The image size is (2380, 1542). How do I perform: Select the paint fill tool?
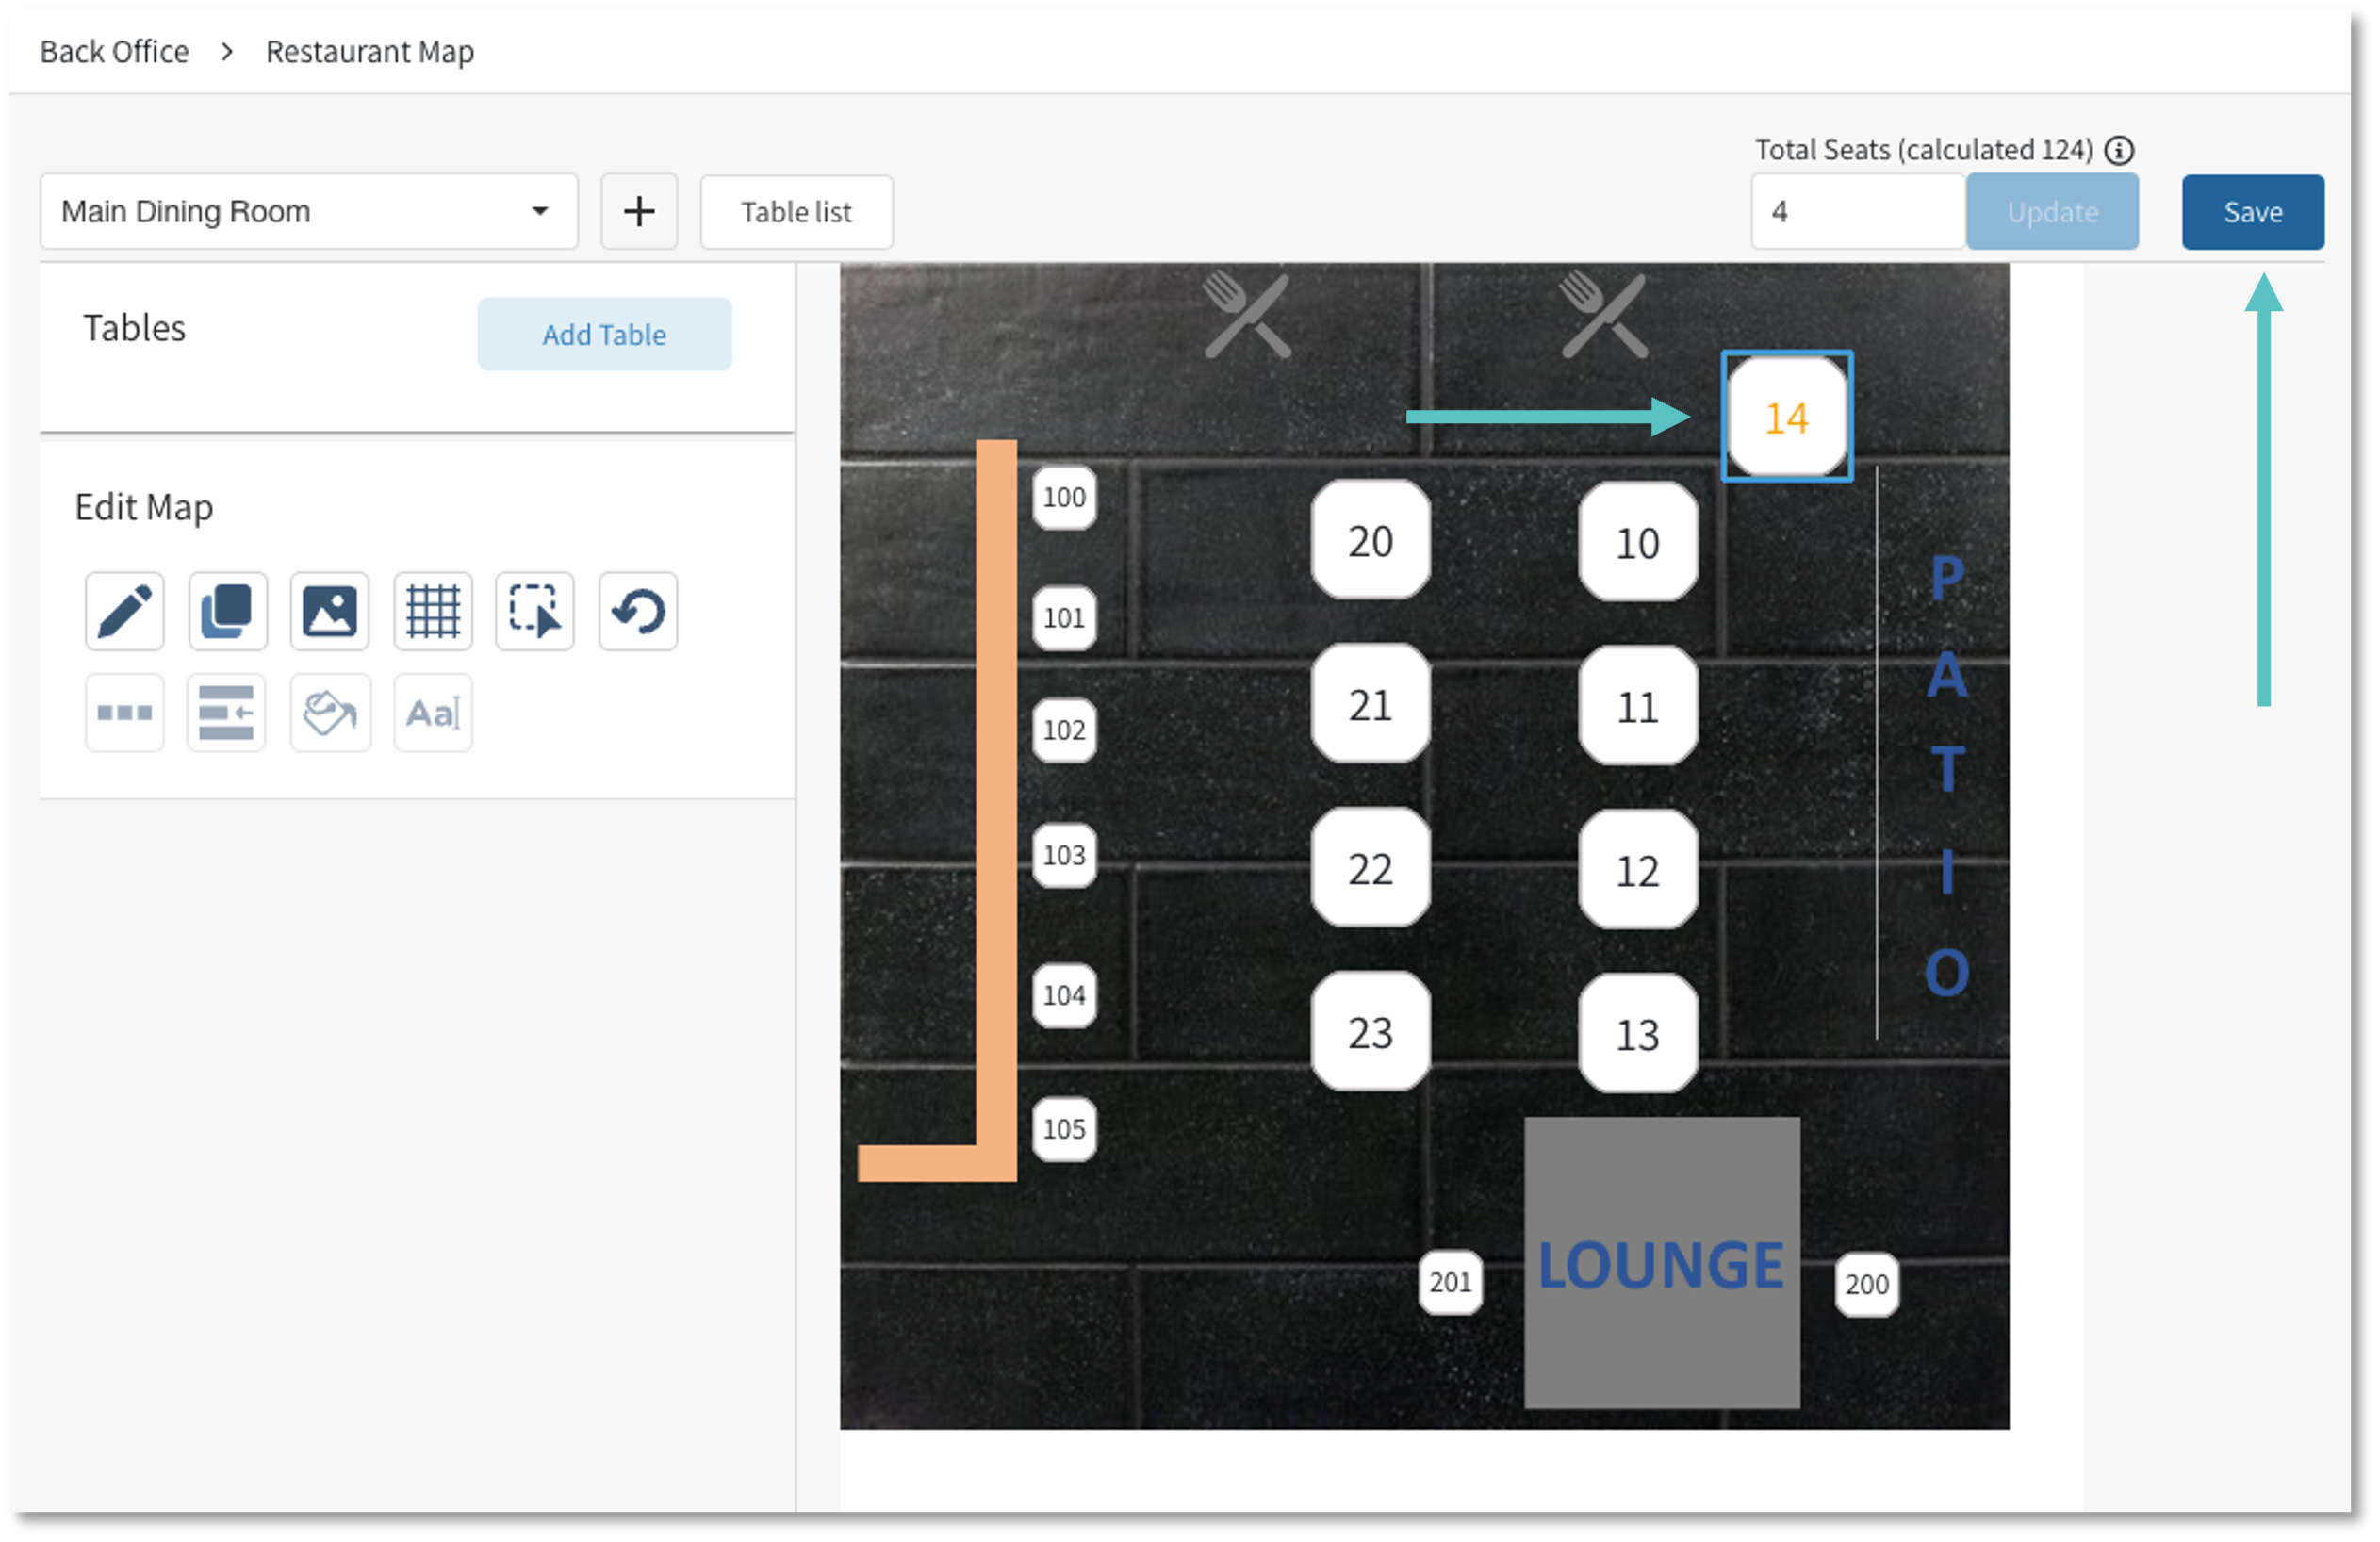click(x=330, y=712)
